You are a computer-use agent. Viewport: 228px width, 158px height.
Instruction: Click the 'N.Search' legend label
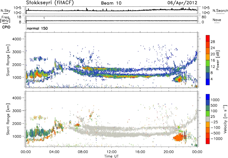(220, 11)
